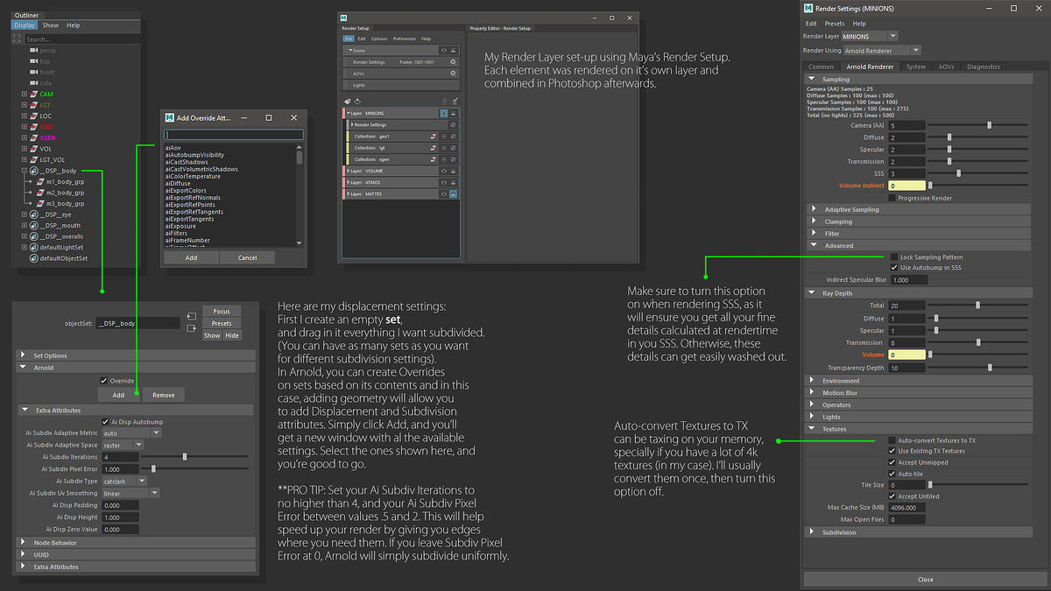Image resolution: width=1051 pixels, height=591 pixels.
Task: Click disable icon on layer Render Settings row
Action: click(453, 125)
